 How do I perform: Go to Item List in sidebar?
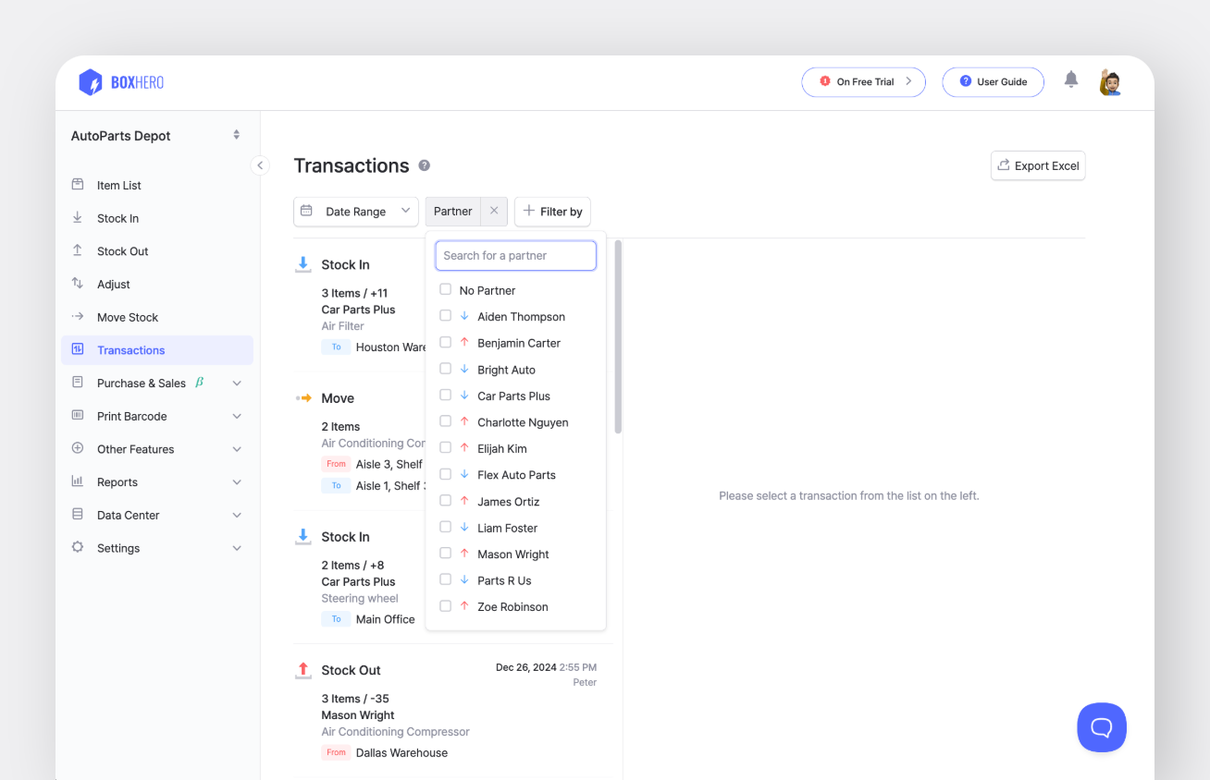119,186
